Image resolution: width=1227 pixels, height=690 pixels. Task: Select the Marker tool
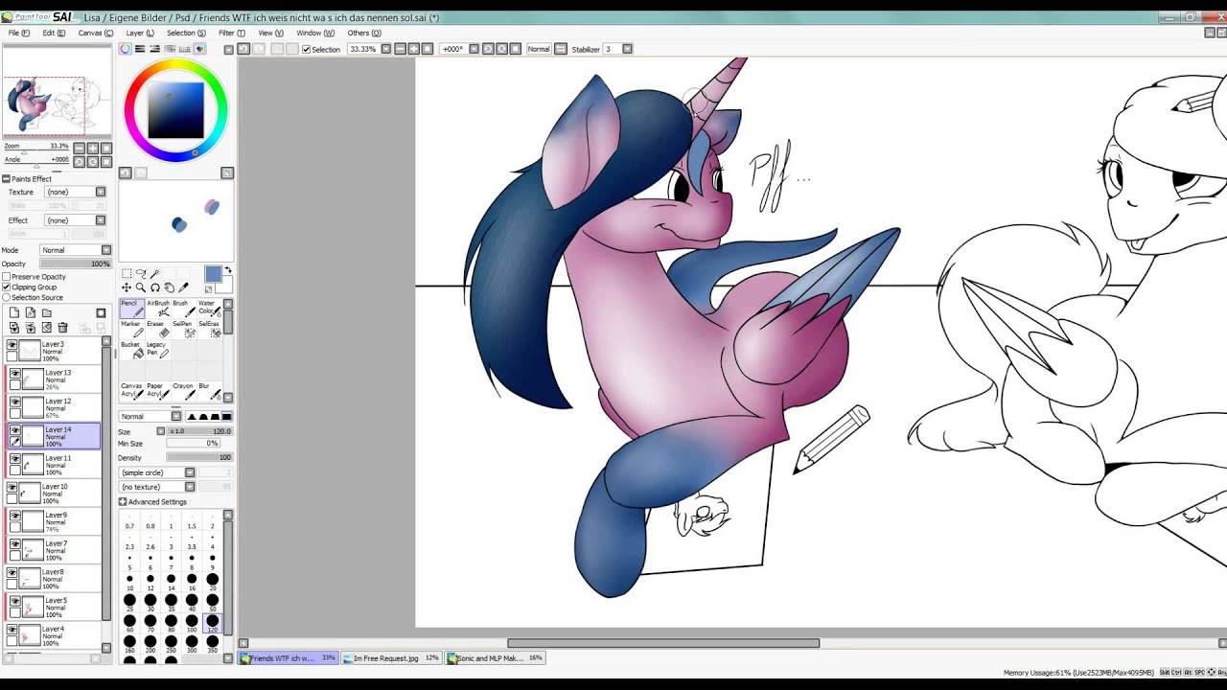132,330
